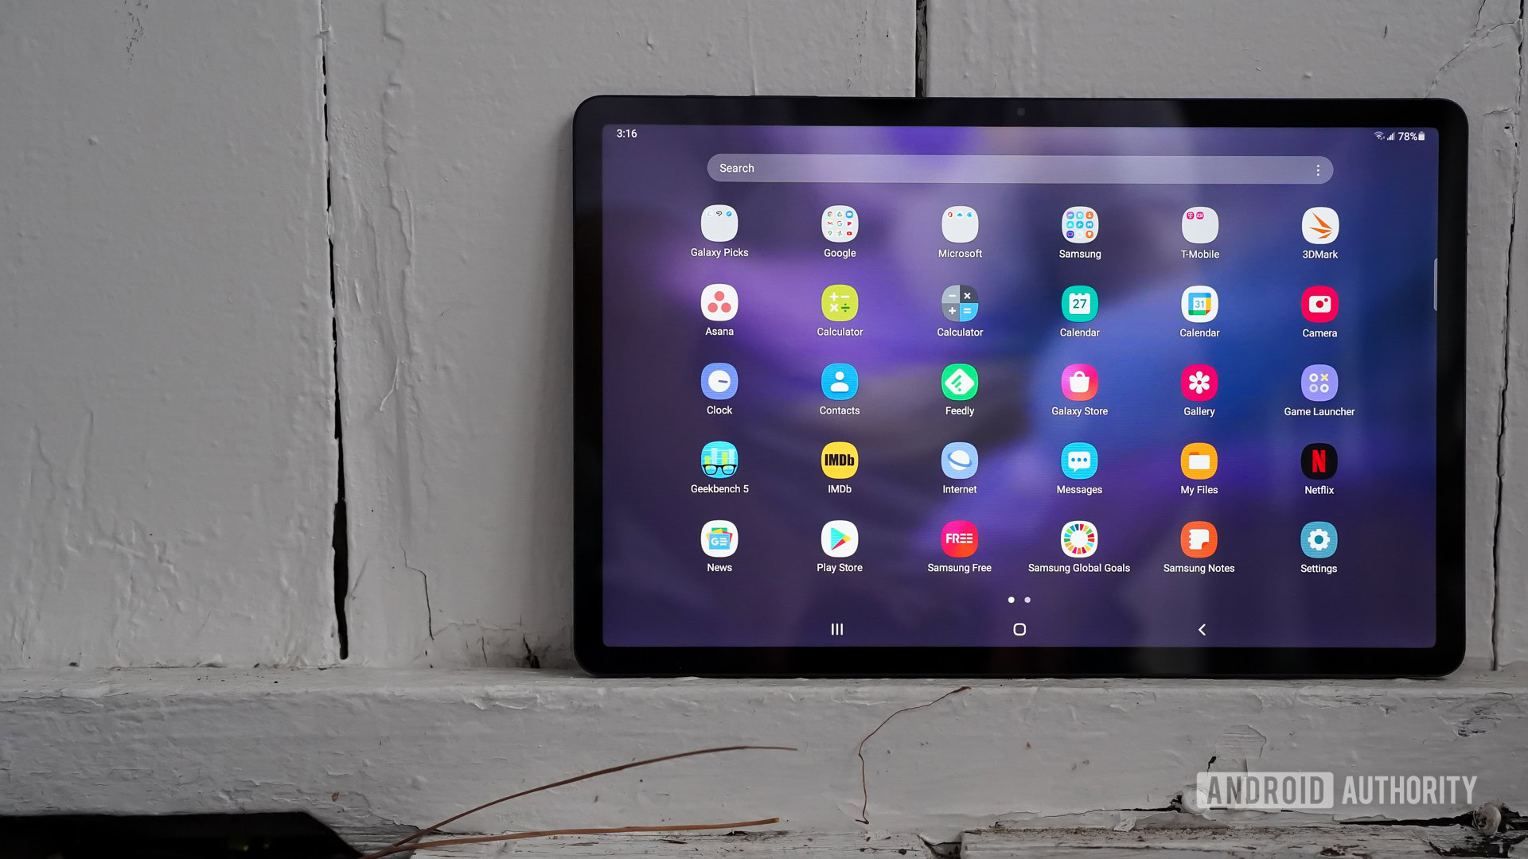This screenshot has width=1528, height=859.
Task: Tap the Back button at bottom right
Action: [x=1202, y=628]
